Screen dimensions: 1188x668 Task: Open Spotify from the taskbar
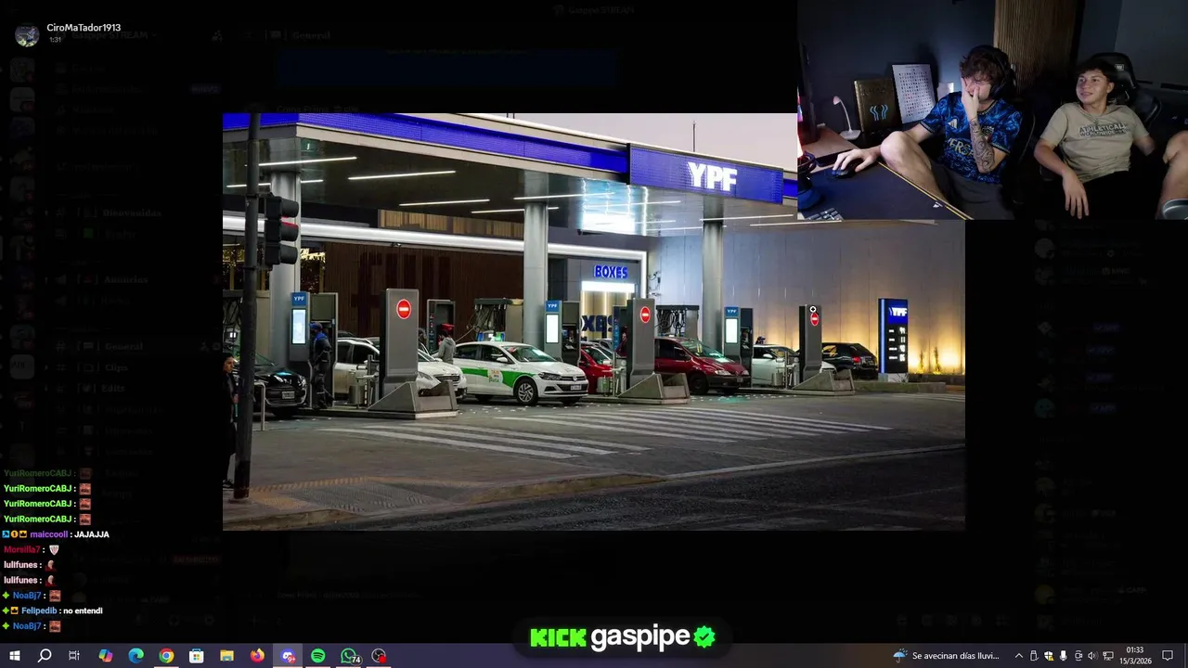pyautogui.click(x=318, y=655)
